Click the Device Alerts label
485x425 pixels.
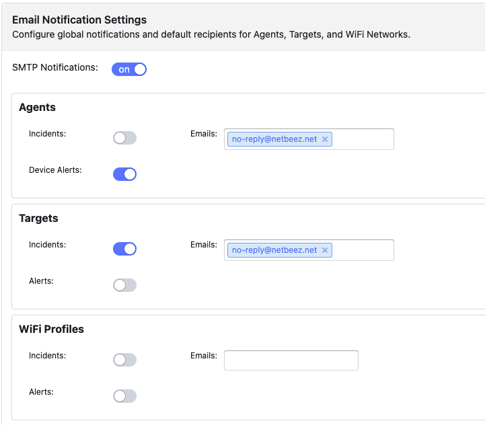point(55,170)
